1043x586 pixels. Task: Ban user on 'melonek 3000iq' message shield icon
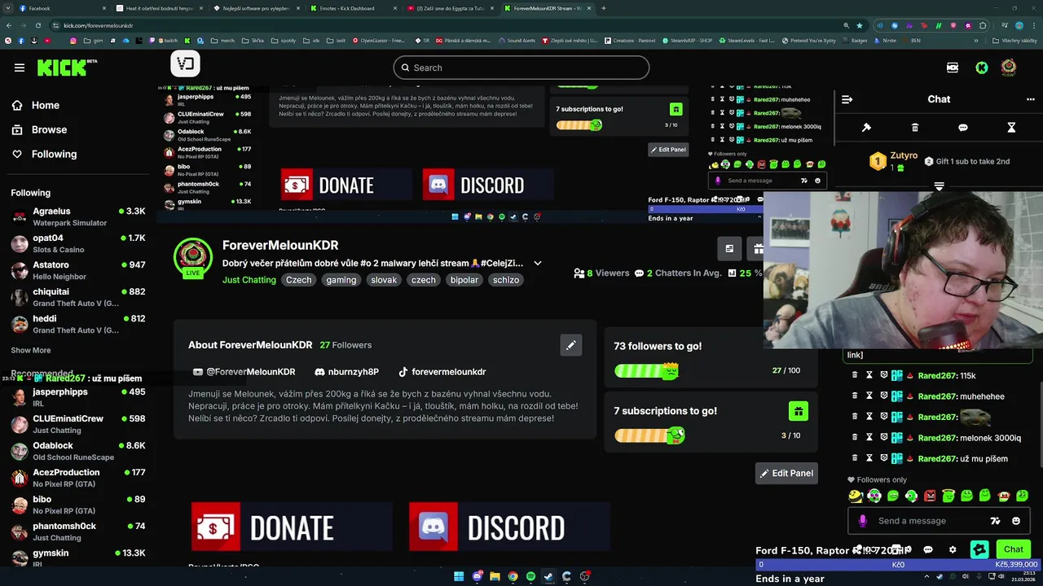click(x=884, y=438)
